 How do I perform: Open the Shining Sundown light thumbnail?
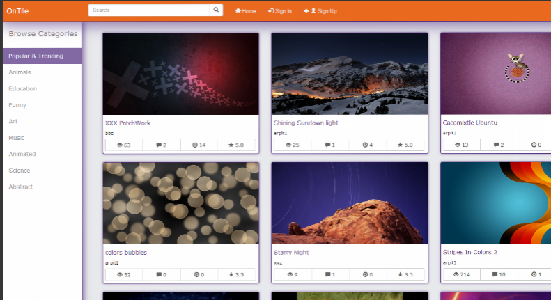pyautogui.click(x=350, y=74)
